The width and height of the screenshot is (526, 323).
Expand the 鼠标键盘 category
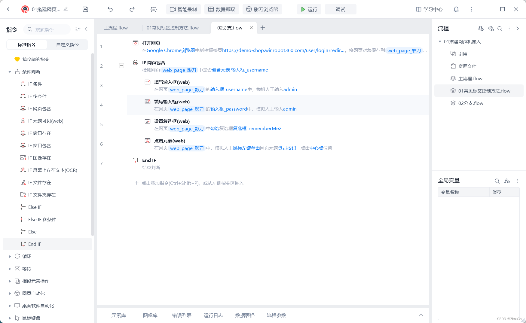[x=10, y=318]
